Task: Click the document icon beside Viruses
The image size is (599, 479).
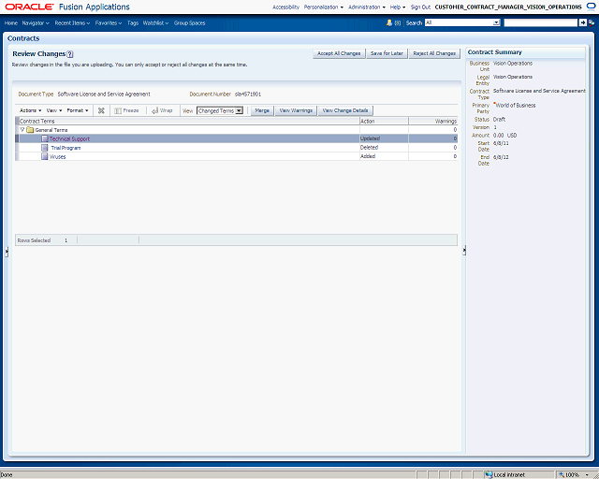Action: point(45,156)
